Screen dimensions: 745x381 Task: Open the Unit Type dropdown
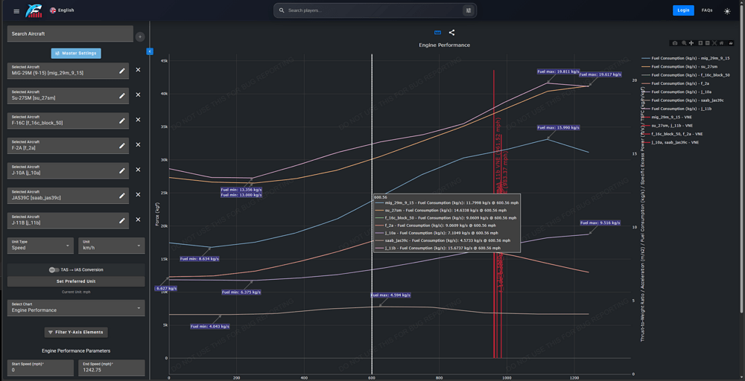coord(41,245)
